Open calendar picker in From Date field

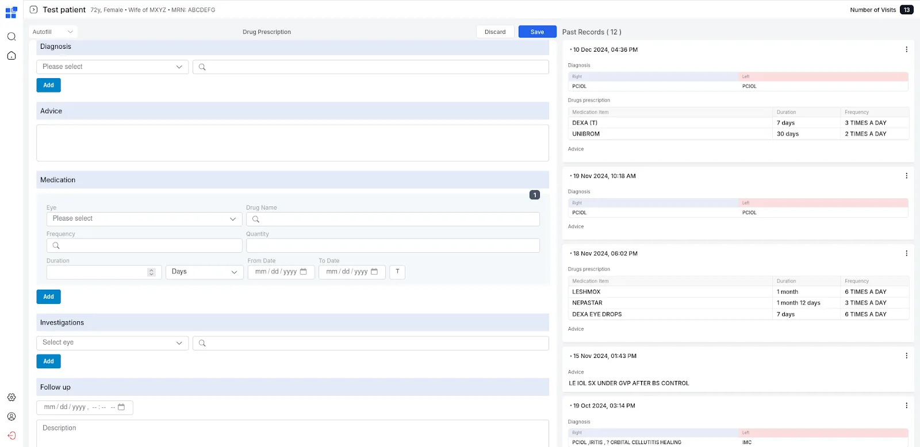click(x=304, y=272)
